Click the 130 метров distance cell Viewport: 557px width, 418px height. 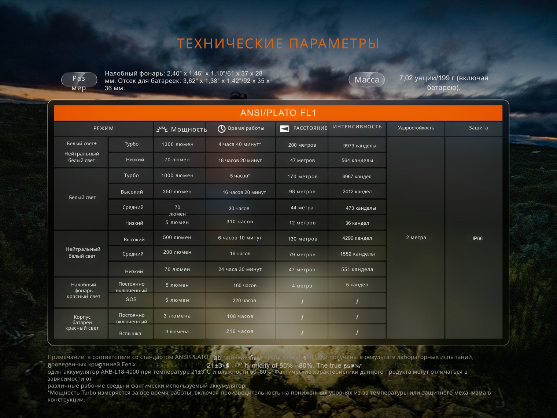tap(302, 239)
